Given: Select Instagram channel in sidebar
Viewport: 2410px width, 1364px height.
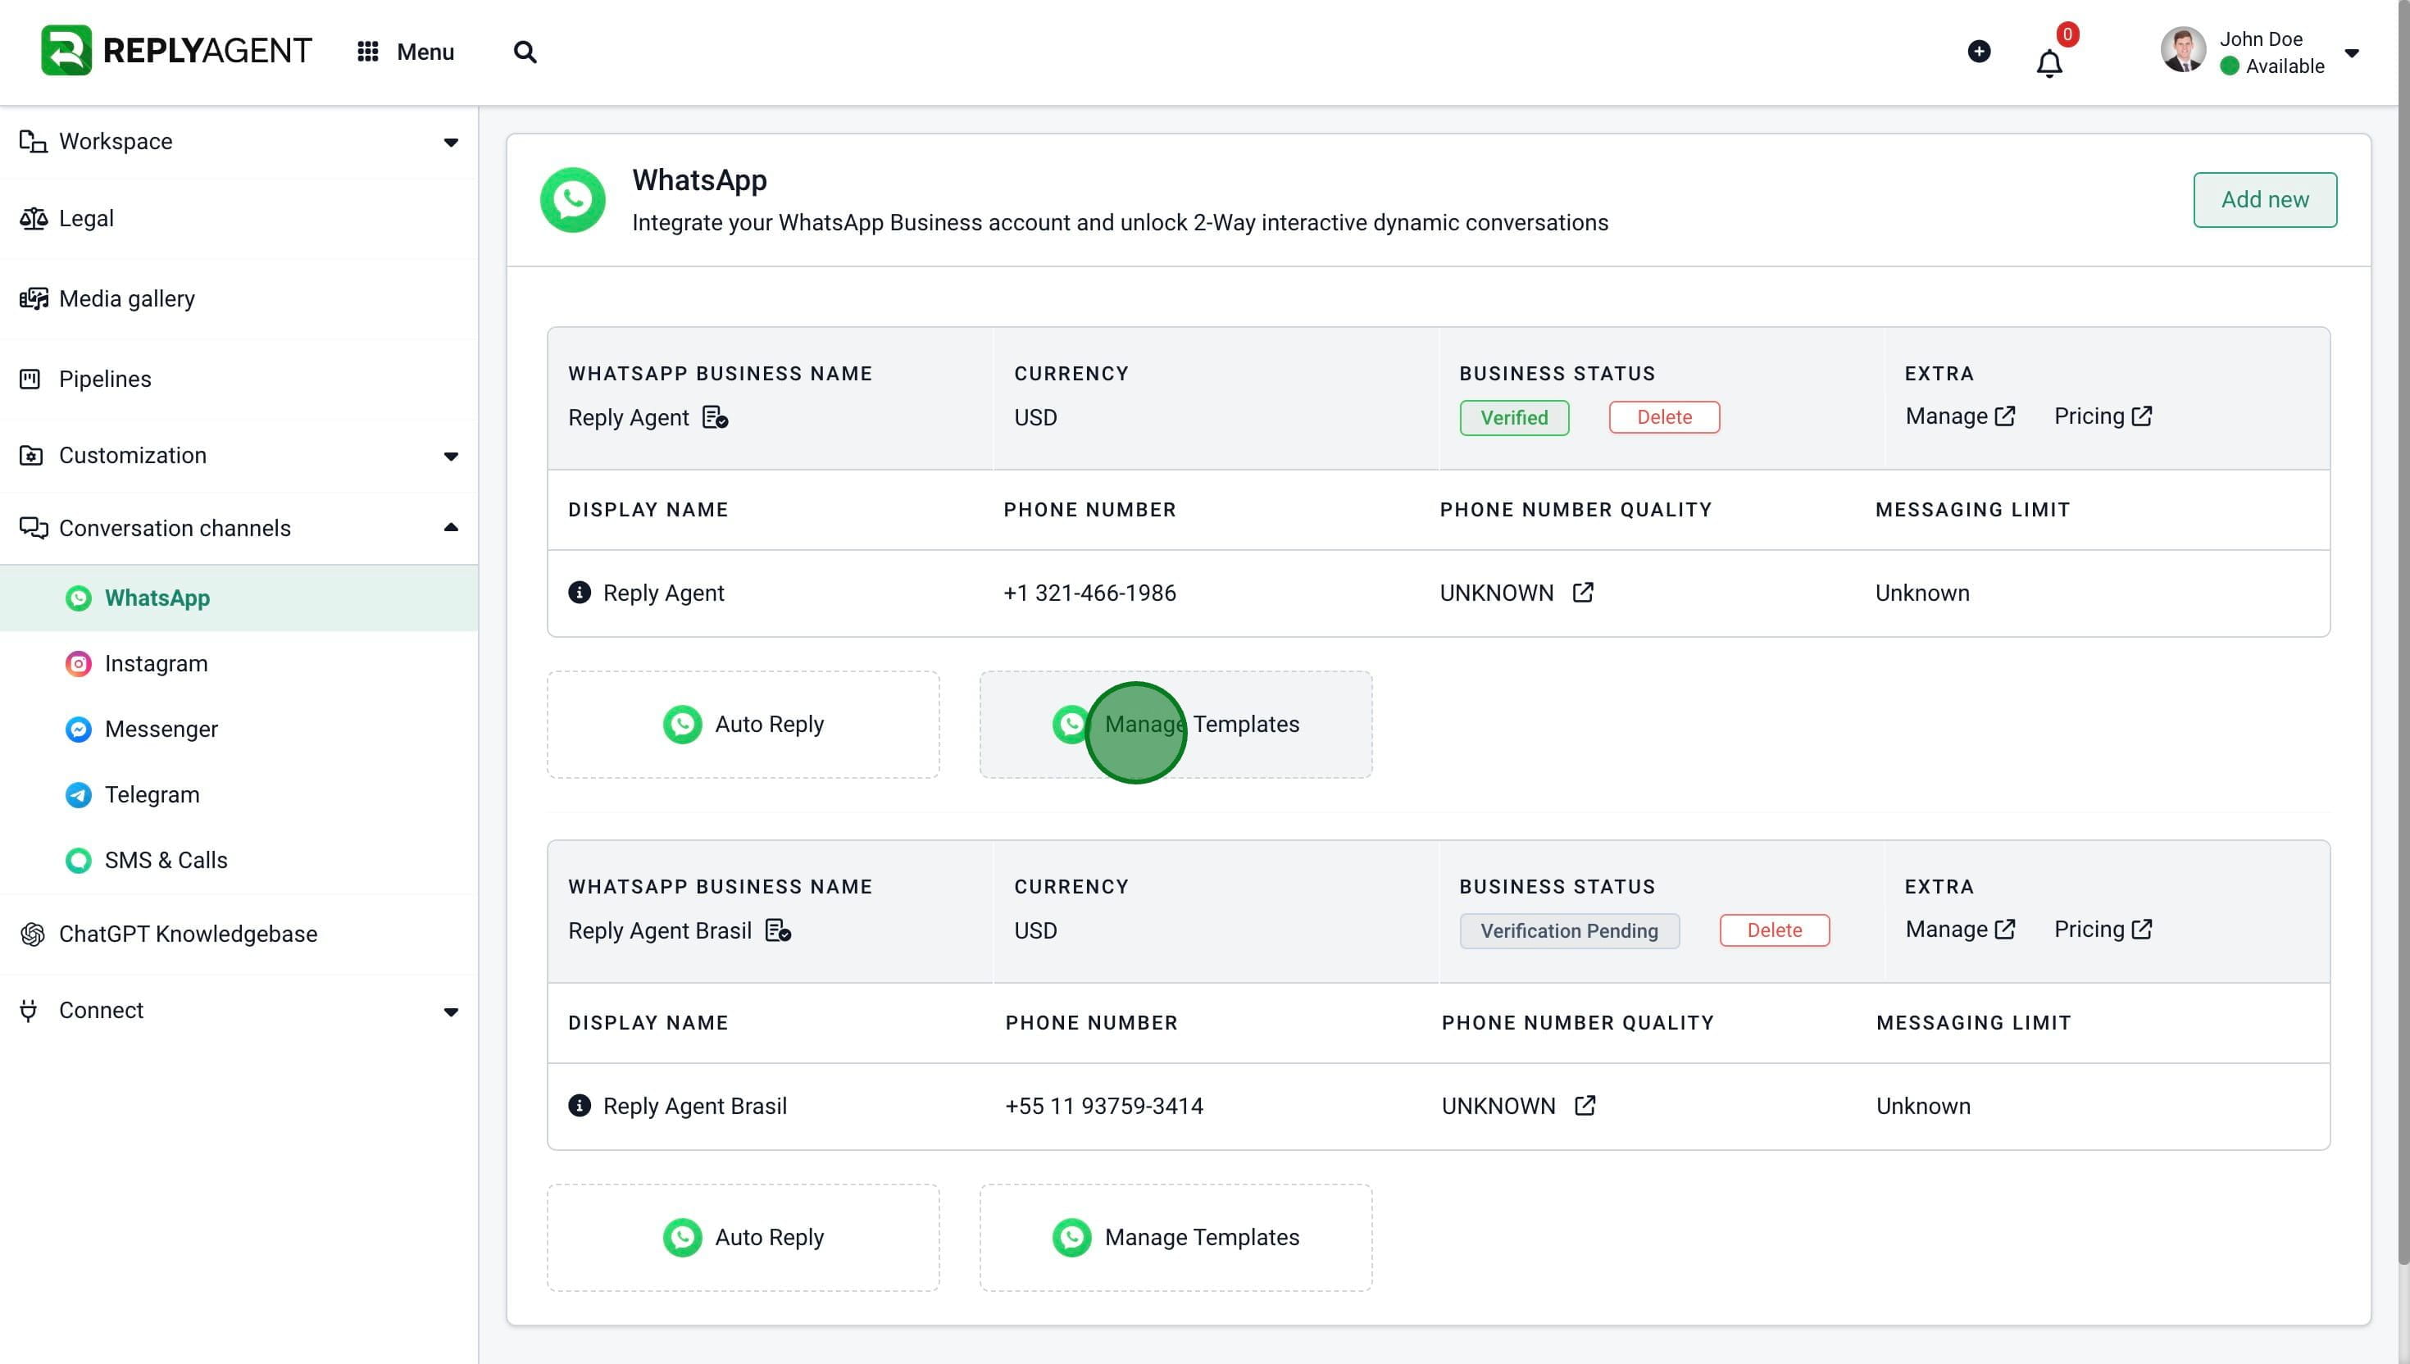Looking at the screenshot, I should coord(239,663).
